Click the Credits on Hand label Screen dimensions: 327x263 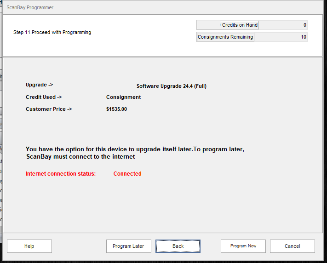point(228,25)
